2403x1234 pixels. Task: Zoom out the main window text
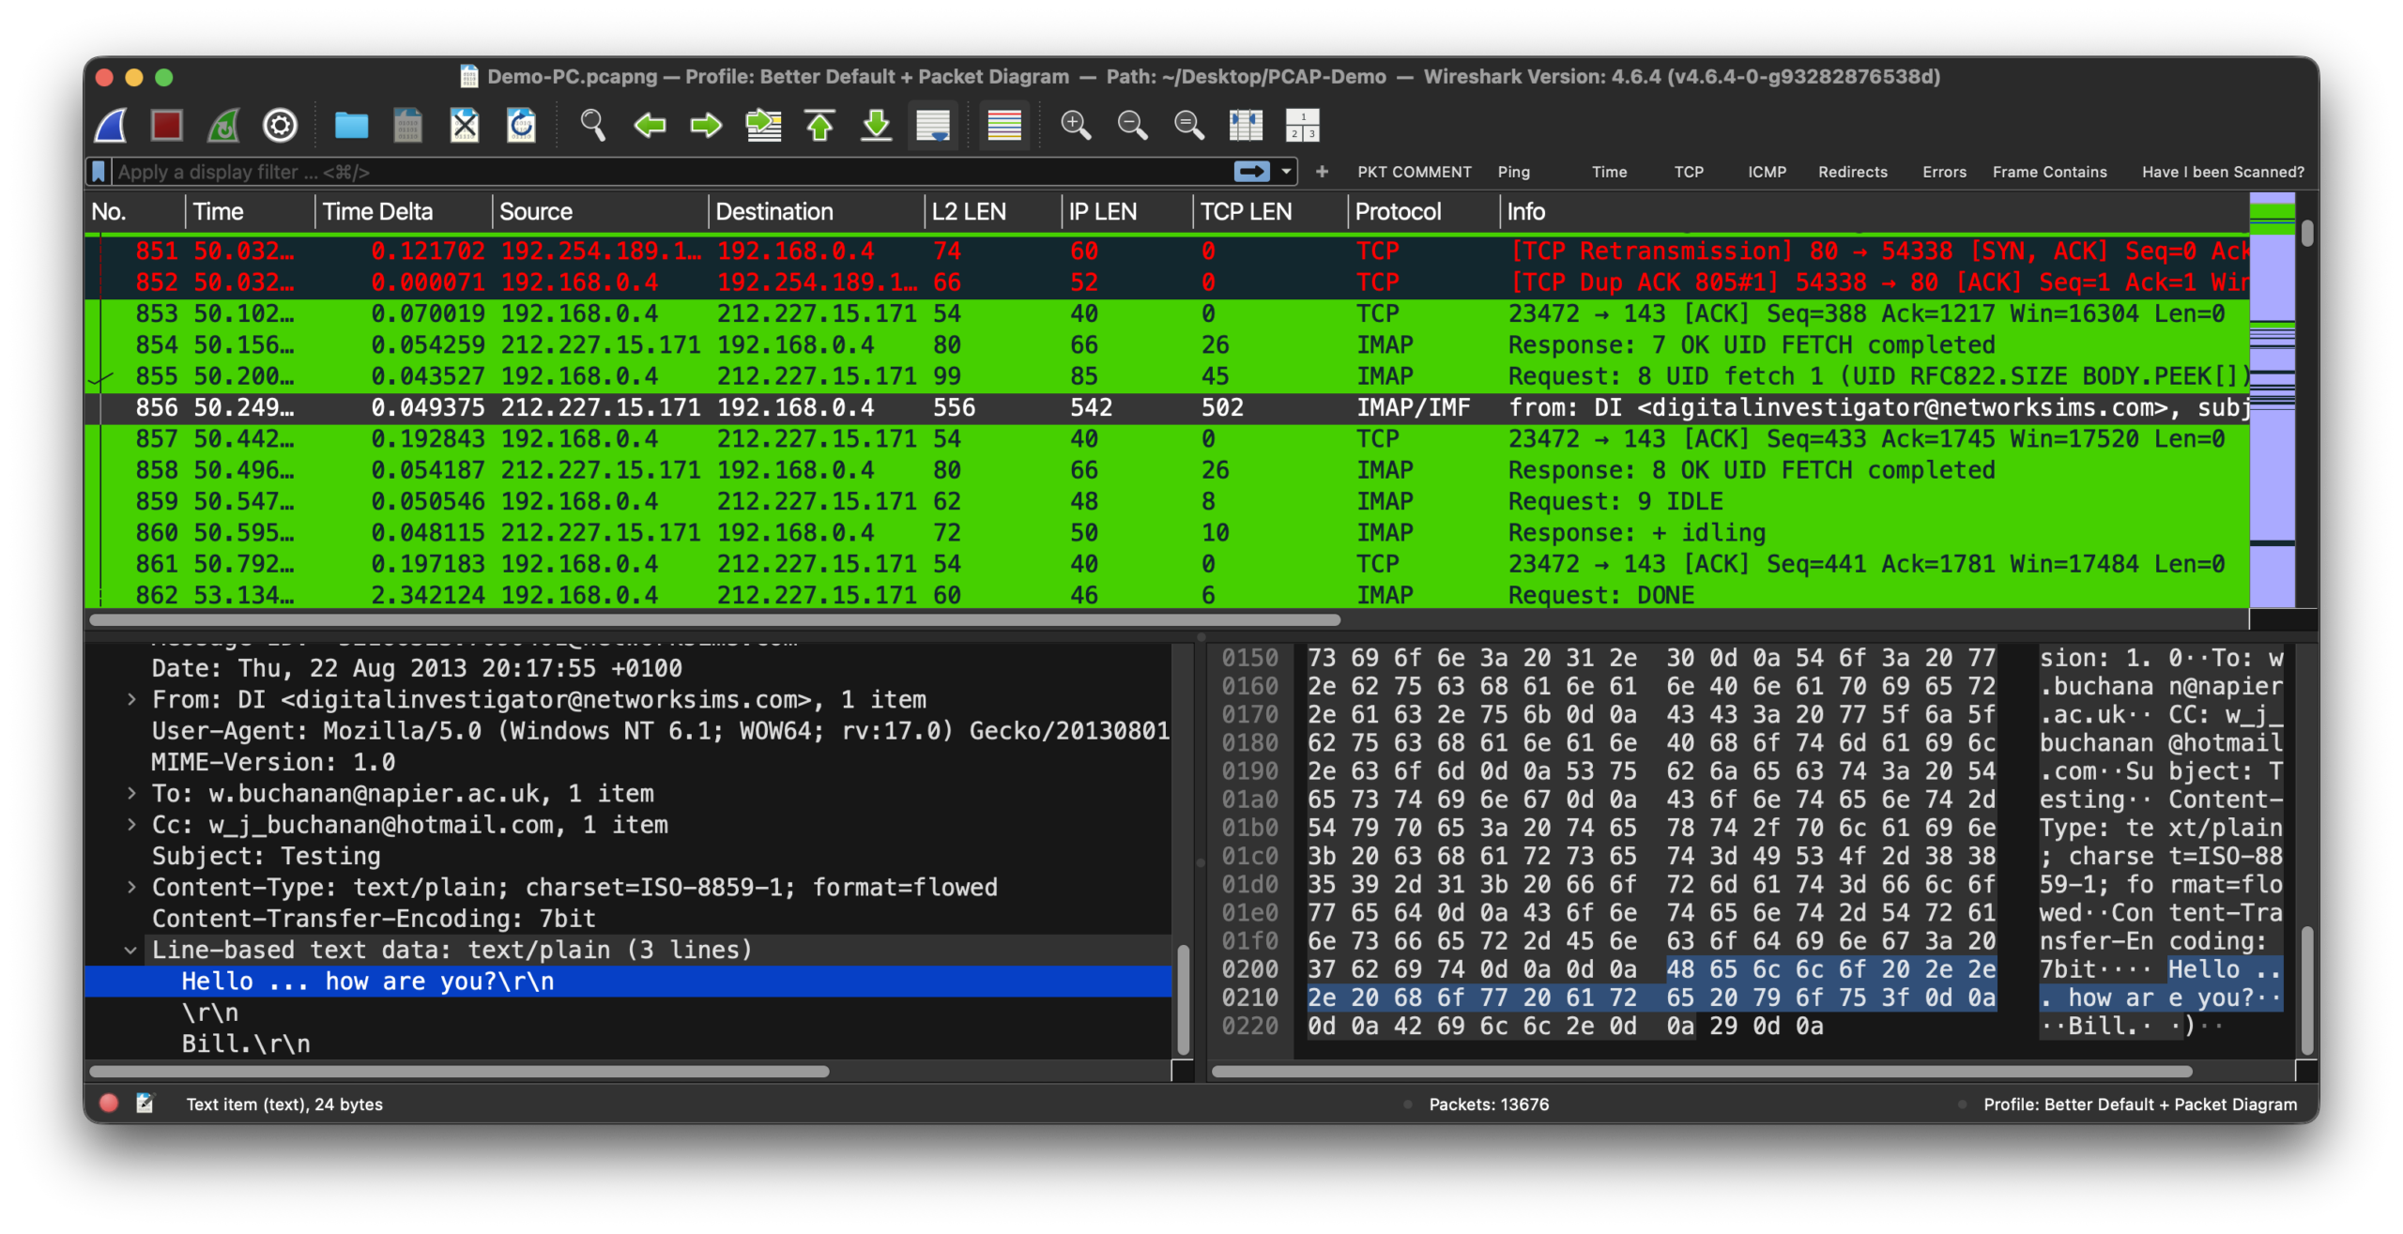coord(1132,125)
